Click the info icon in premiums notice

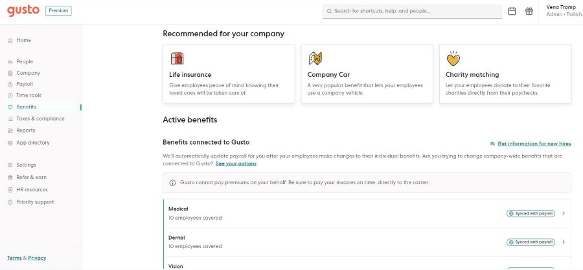pyautogui.click(x=172, y=183)
